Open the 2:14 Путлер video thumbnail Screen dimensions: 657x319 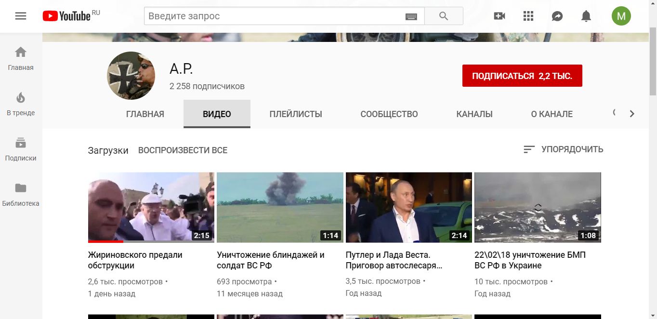409,207
